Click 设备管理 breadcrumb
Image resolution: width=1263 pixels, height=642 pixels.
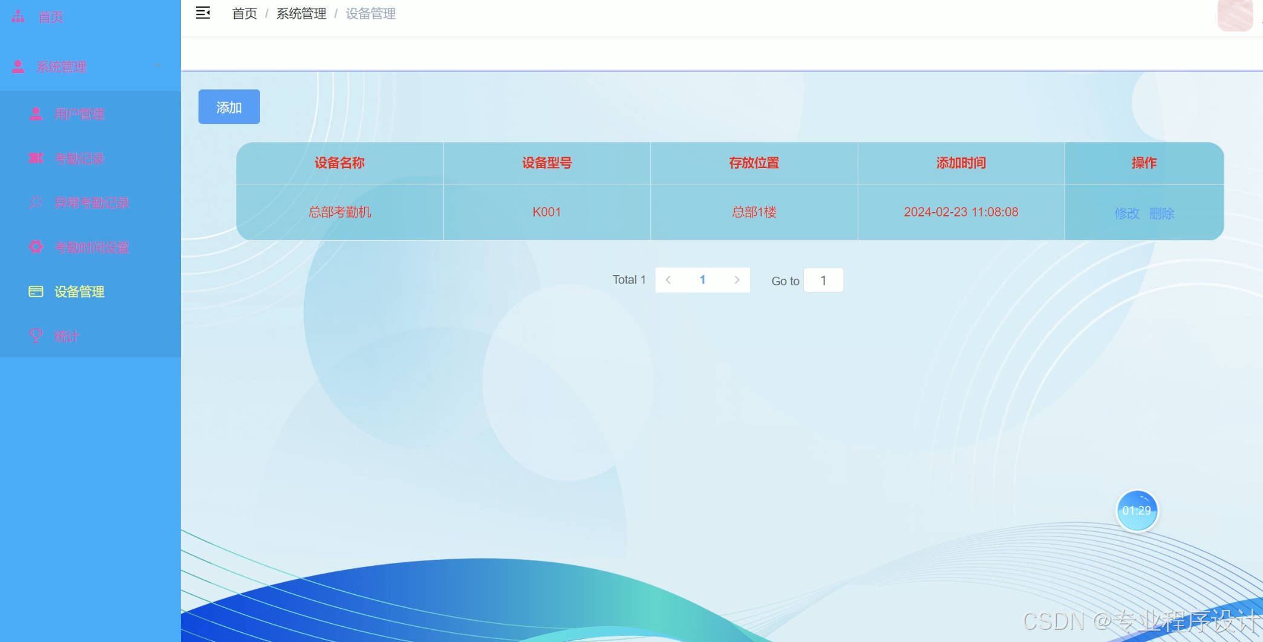pyautogui.click(x=371, y=13)
